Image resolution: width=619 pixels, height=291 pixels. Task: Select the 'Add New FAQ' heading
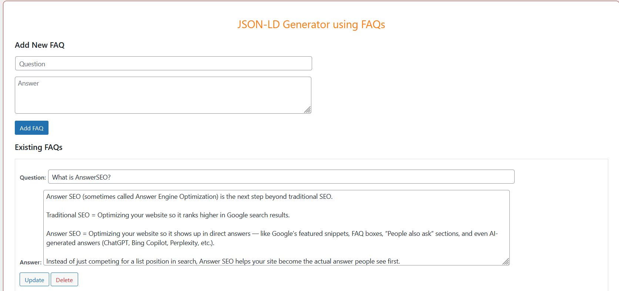40,45
